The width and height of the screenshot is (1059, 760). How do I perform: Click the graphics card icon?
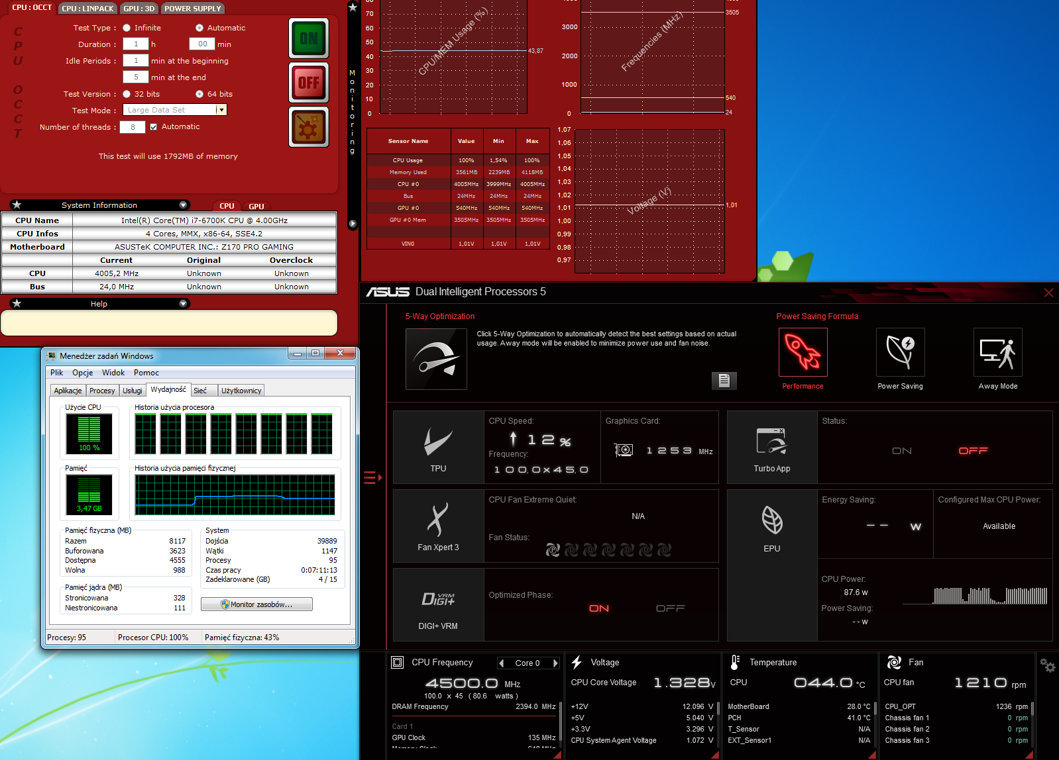(624, 450)
